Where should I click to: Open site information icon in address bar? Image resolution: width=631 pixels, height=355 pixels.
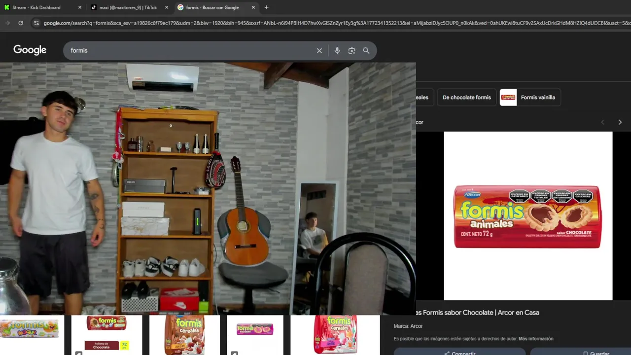pos(36,23)
